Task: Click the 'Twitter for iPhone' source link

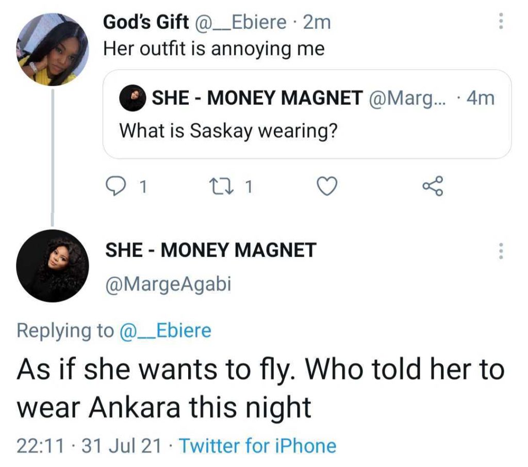Action: [257, 445]
